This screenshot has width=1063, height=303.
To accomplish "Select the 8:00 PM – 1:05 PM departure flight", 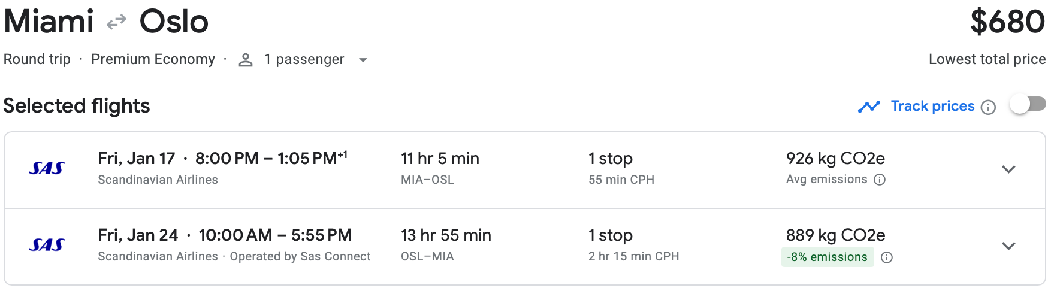I will coord(266,159).
